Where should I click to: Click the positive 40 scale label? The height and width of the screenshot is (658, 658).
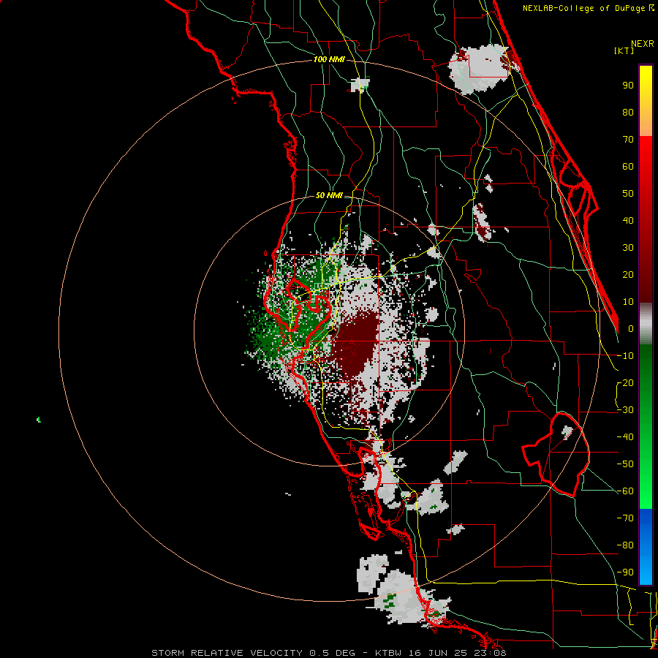pos(628,221)
